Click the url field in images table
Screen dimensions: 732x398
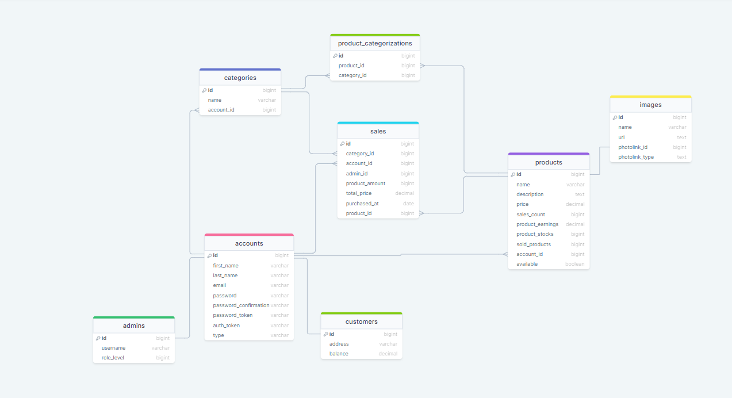click(622, 137)
